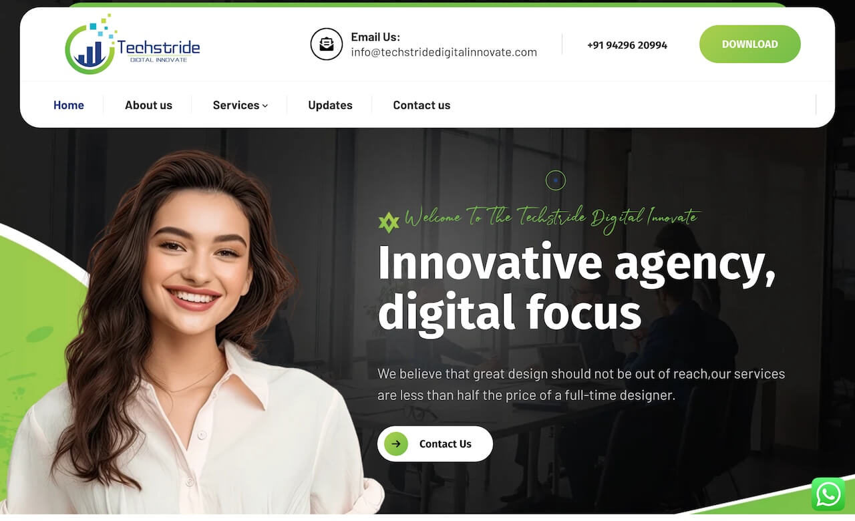Navigate to Updates page
Image resolution: width=855 pixels, height=521 pixels.
[x=330, y=105]
